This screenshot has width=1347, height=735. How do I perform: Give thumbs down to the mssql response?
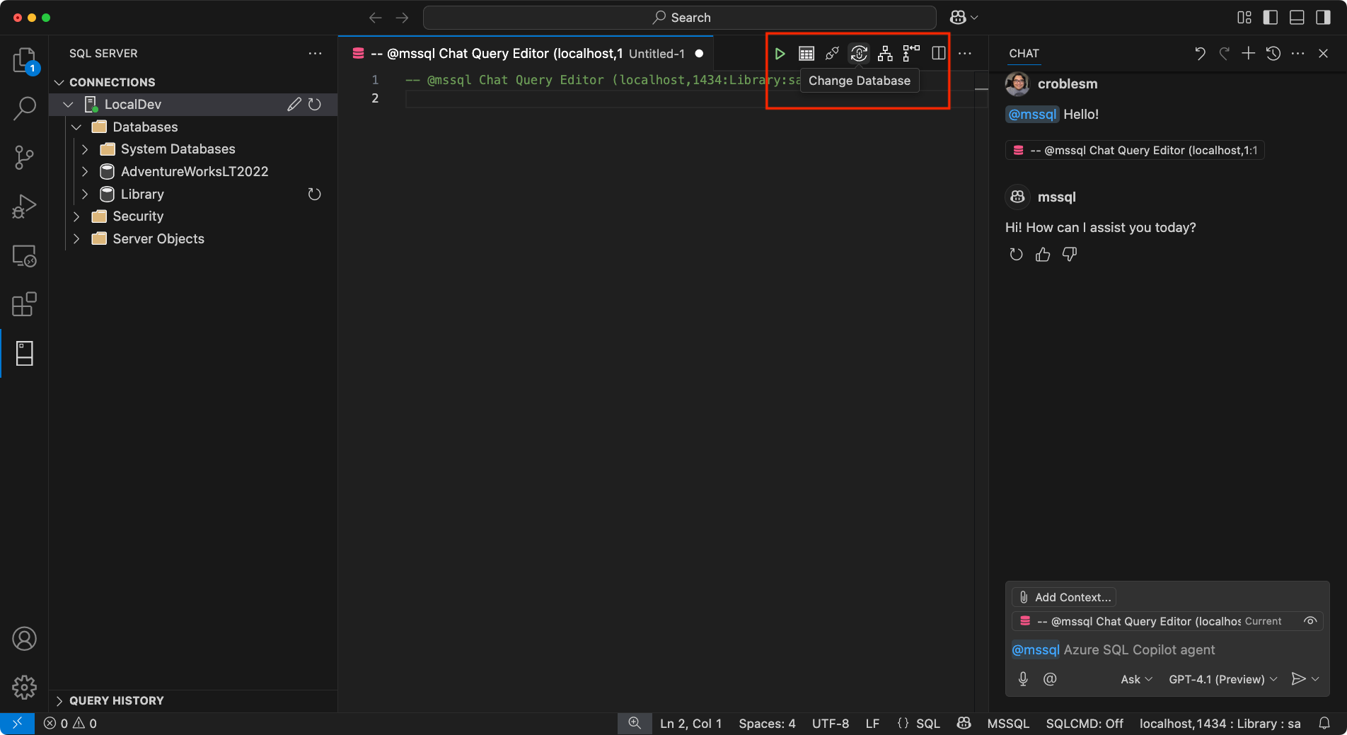click(1069, 254)
